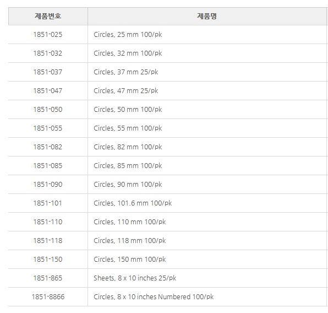Click Sheets, 8 x 10 inches 25/pk
Viewport: 328px width, 313px height.
(135, 278)
